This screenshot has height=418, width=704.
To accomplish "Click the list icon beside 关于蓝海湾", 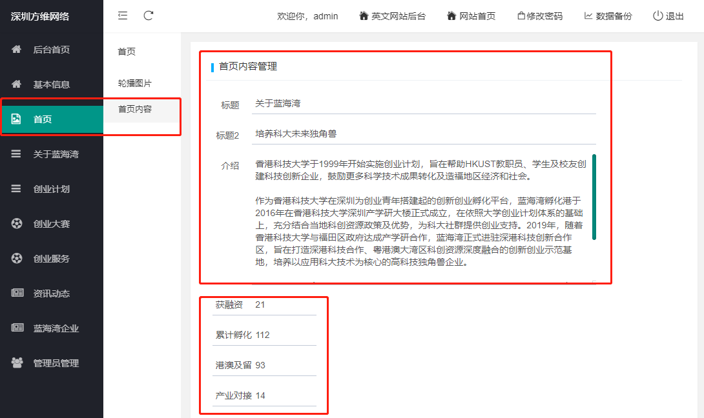I will point(16,154).
